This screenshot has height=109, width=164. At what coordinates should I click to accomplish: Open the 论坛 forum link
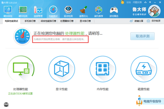point(128,2)
